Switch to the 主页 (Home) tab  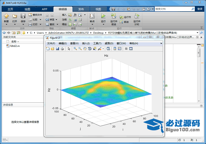[10, 9]
